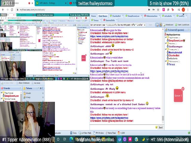
Task: Click the first icon in Tokens header
Action: (x=38, y=88)
